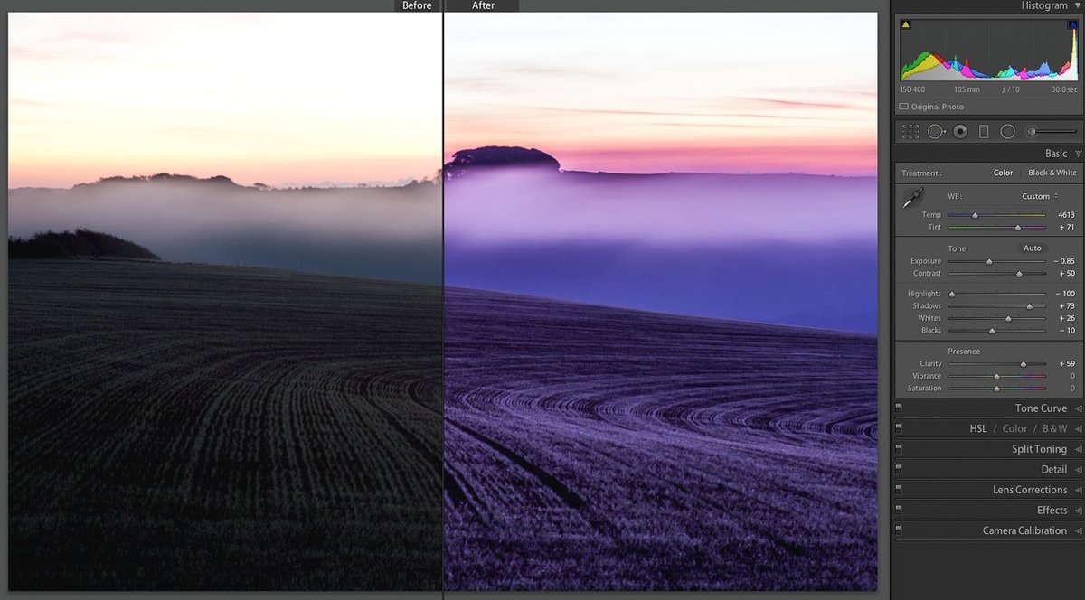The image size is (1085, 600).
Task: Click the Saturation slider handle
Action: click(996, 389)
